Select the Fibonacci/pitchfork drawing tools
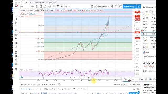The image size is (168, 94). [16, 19]
